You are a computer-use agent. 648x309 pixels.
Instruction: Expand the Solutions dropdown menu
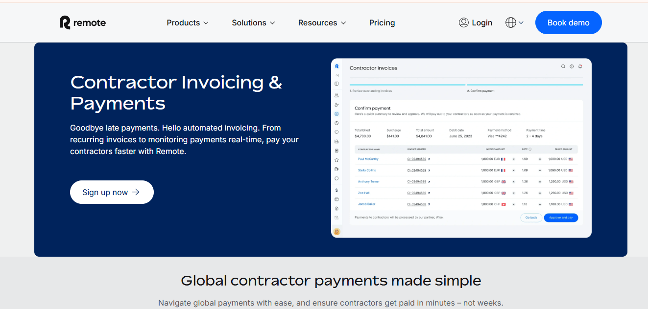253,22
